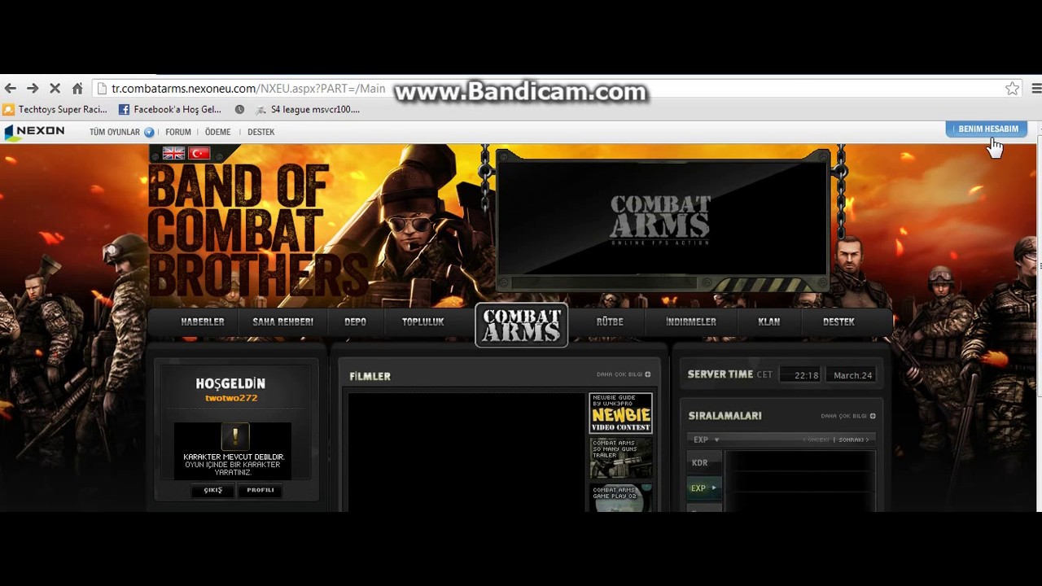Click username twotwo272
Screen dimensions: 1042x586
pos(231,399)
